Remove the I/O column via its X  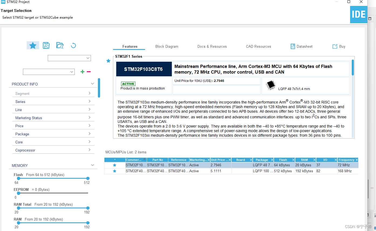336,160
